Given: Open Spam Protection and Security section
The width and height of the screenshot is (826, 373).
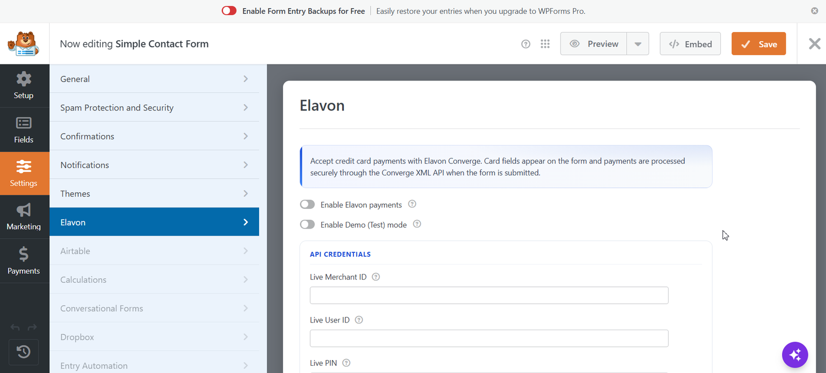Looking at the screenshot, I should tap(154, 107).
